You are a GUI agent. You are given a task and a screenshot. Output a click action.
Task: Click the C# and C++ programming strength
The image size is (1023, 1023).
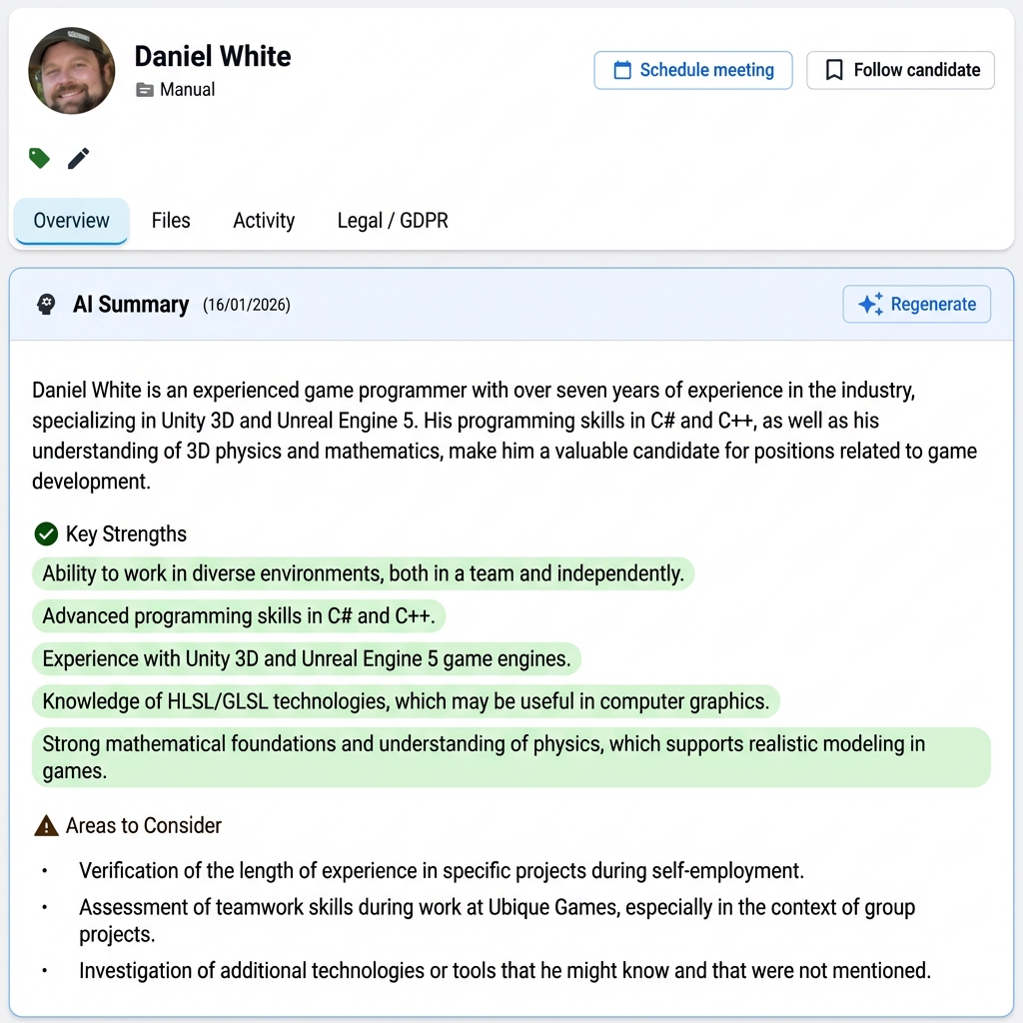[239, 616]
